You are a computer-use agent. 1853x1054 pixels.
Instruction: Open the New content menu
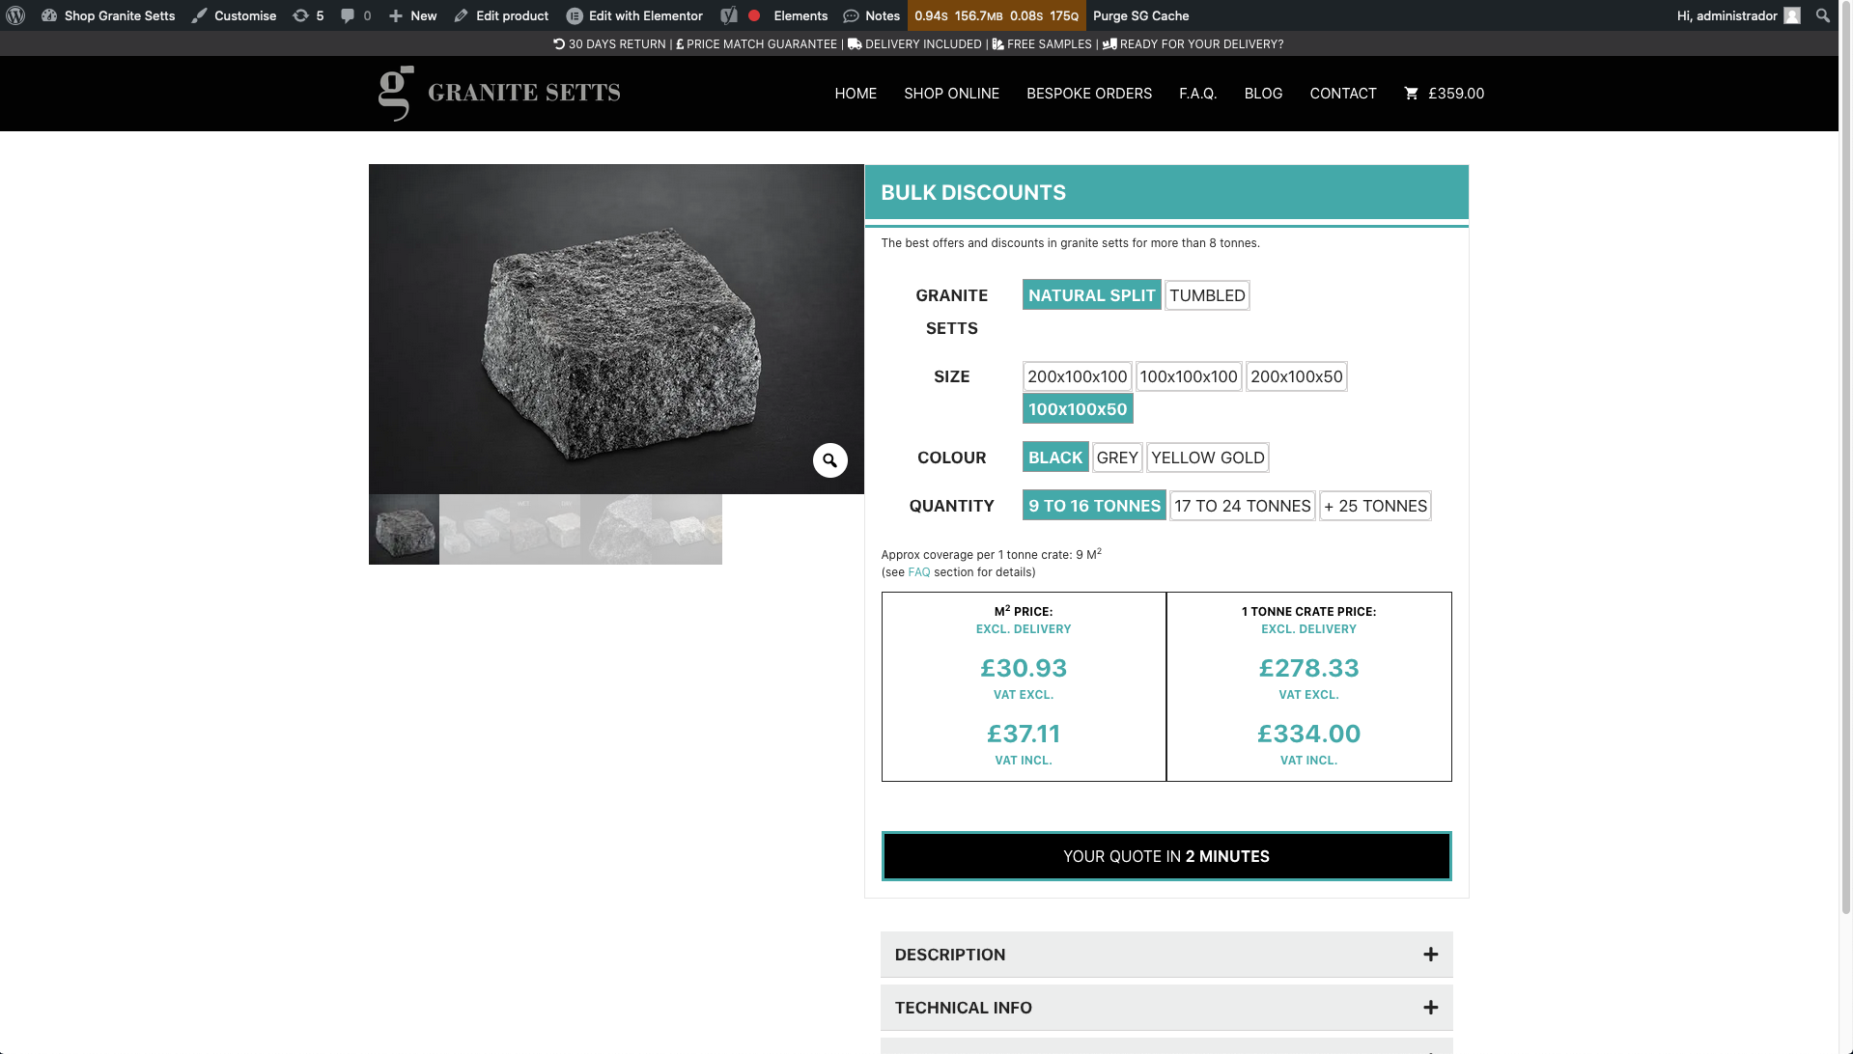click(412, 15)
